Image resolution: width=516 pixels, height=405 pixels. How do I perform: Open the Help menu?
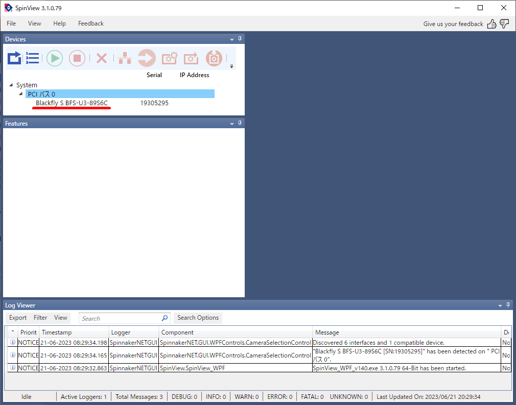(x=59, y=23)
